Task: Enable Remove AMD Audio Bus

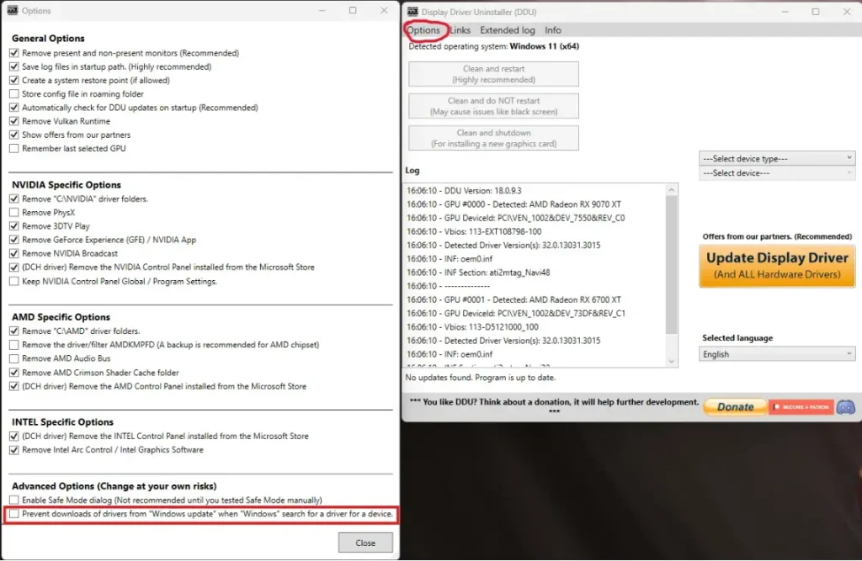Action: tap(14, 358)
